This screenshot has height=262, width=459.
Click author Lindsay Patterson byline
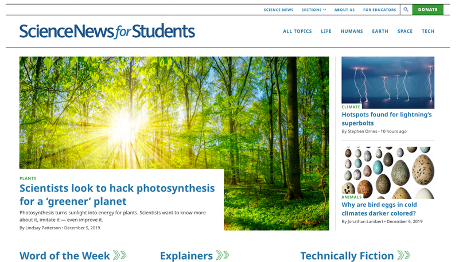point(43,228)
